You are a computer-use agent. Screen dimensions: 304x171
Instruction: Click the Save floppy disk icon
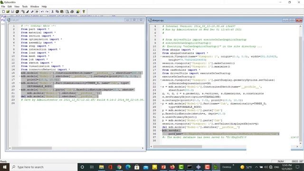click(x=13, y=11)
